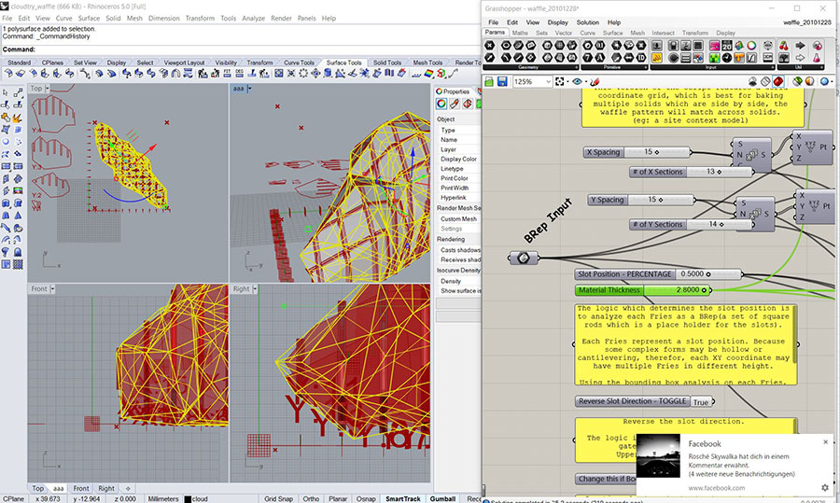This screenshot has height=503, width=840.
Task: Select the clock input component
Action: coord(727,58)
